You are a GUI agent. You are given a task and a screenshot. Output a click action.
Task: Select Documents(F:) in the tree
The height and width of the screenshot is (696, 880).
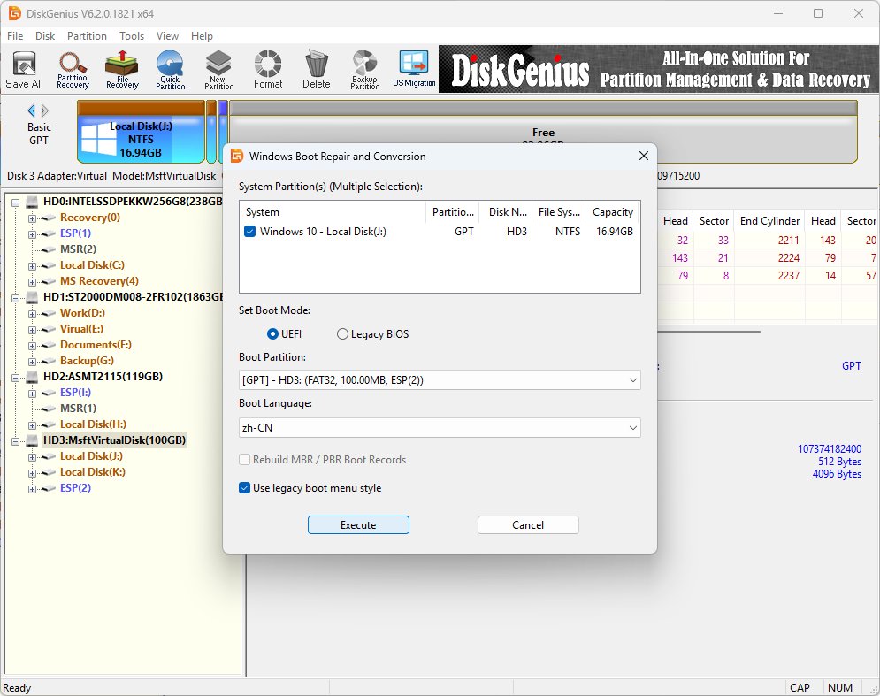click(x=96, y=345)
